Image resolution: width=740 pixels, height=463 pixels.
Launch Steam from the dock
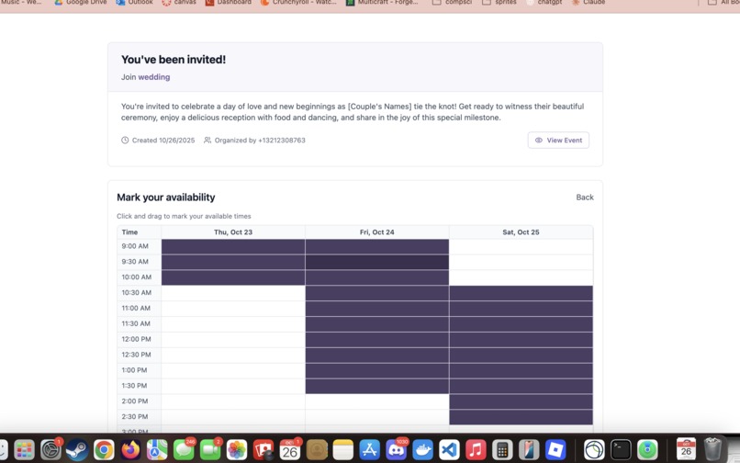coord(77,449)
